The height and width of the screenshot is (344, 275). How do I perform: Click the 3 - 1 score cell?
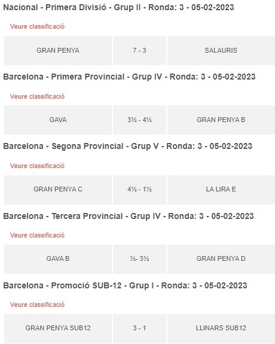point(139,328)
